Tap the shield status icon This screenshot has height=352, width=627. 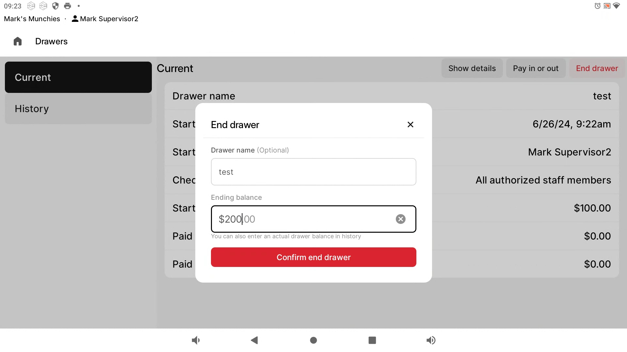[56, 6]
